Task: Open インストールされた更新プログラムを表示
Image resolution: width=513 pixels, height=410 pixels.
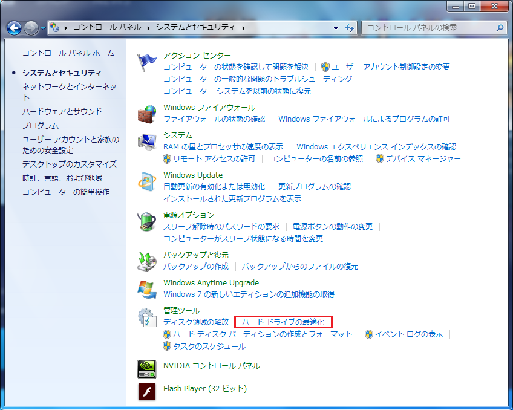Action: coord(232,199)
